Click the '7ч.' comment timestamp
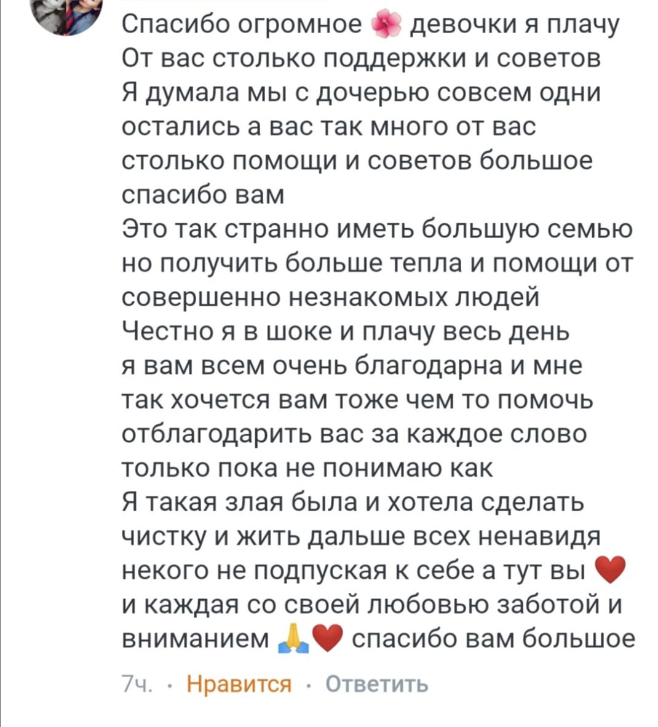This screenshot has height=727, width=658. 137,685
